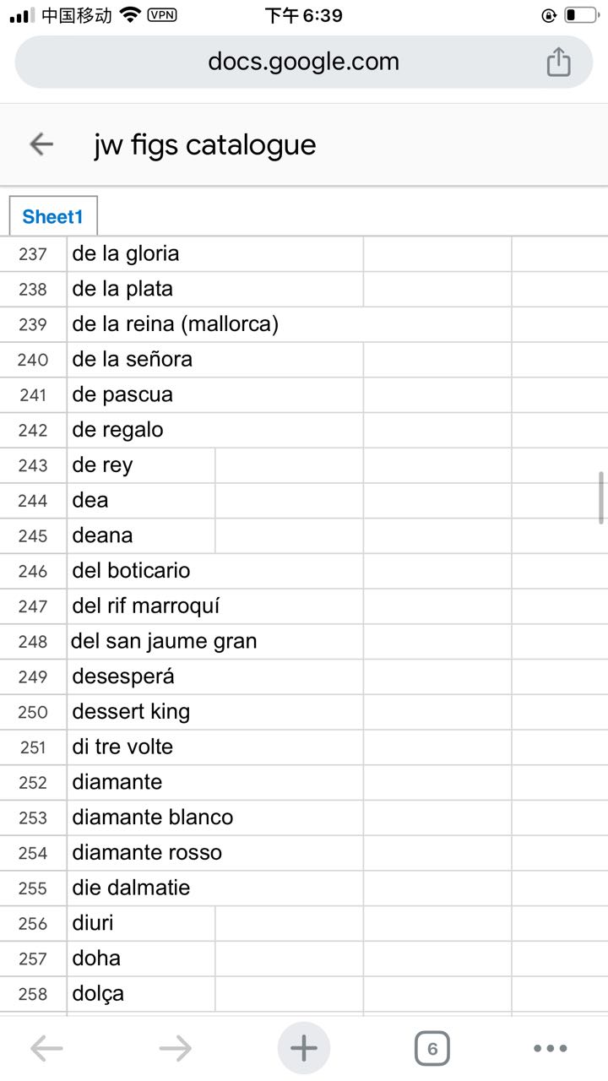
Task: Click the cell diamante rosso
Action: [x=215, y=853]
